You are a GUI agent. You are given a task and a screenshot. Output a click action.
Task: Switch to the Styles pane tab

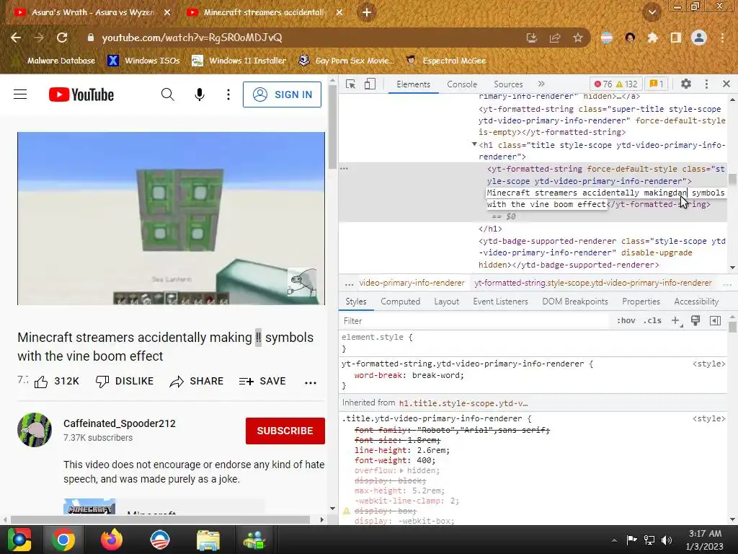point(356,302)
